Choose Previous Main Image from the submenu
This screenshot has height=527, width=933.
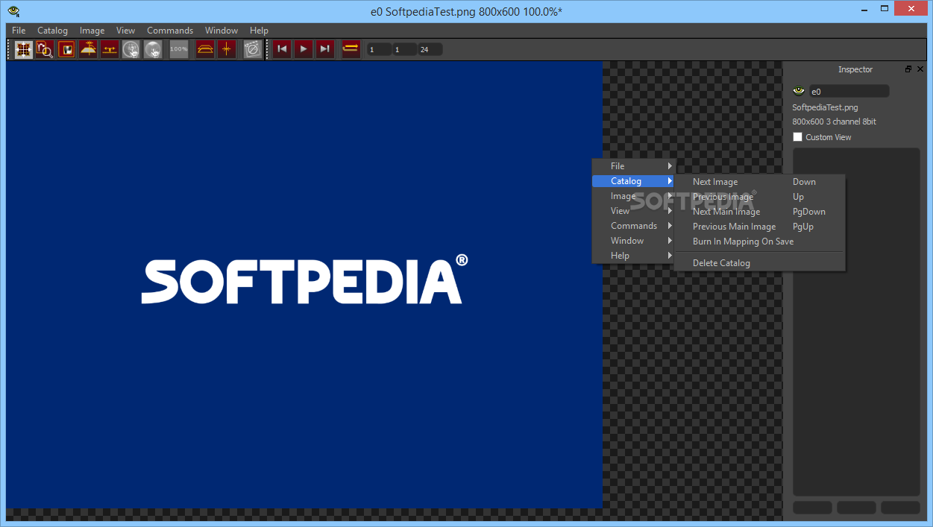click(759, 227)
